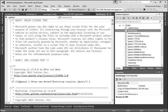Click the editor split-window plus icon
This screenshot has height=112, width=168.
click(x=112, y=20)
